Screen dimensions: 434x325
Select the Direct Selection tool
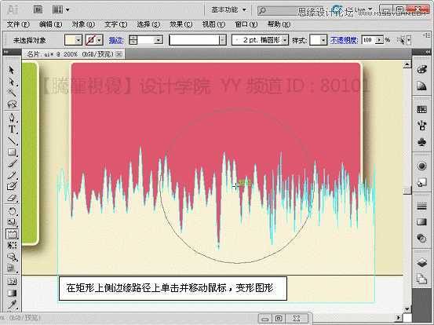12,82
